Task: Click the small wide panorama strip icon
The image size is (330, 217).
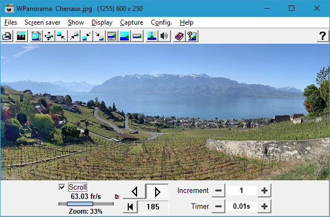Action: [137, 36]
